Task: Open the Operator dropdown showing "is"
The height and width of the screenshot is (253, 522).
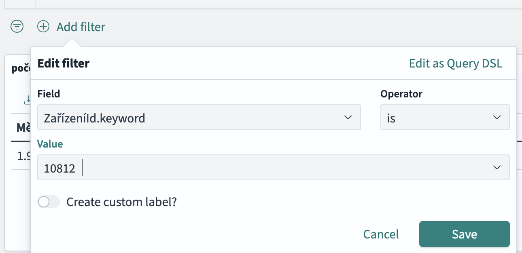Action: tap(437, 118)
